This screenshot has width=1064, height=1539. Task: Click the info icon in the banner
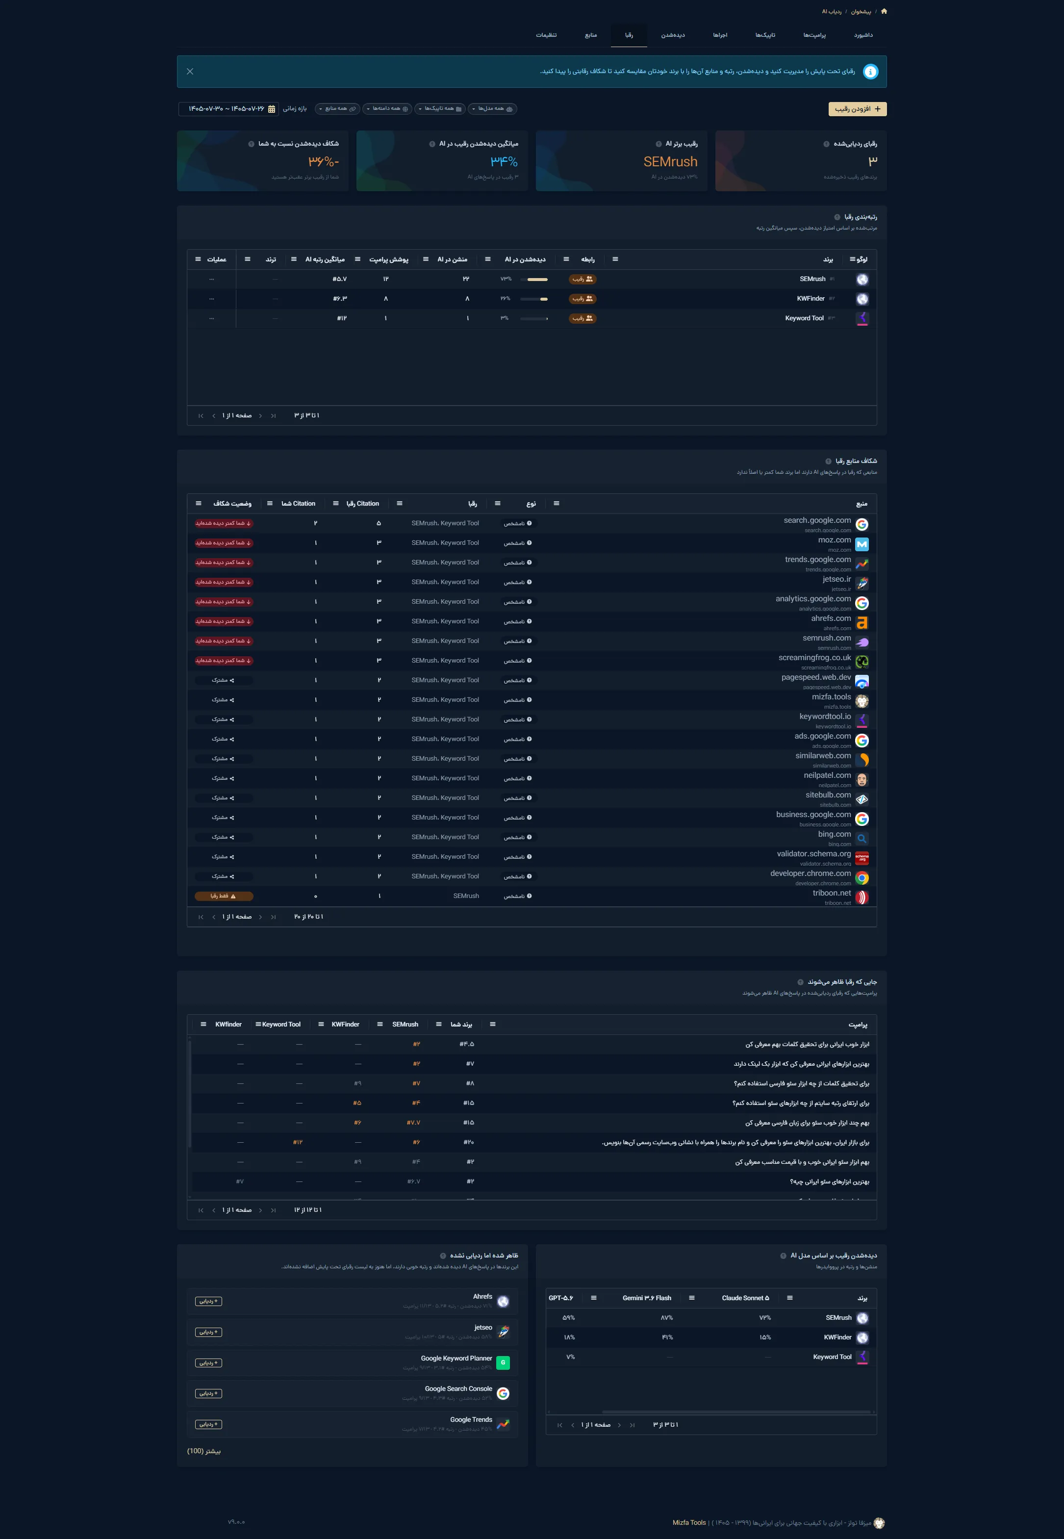(871, 71)
